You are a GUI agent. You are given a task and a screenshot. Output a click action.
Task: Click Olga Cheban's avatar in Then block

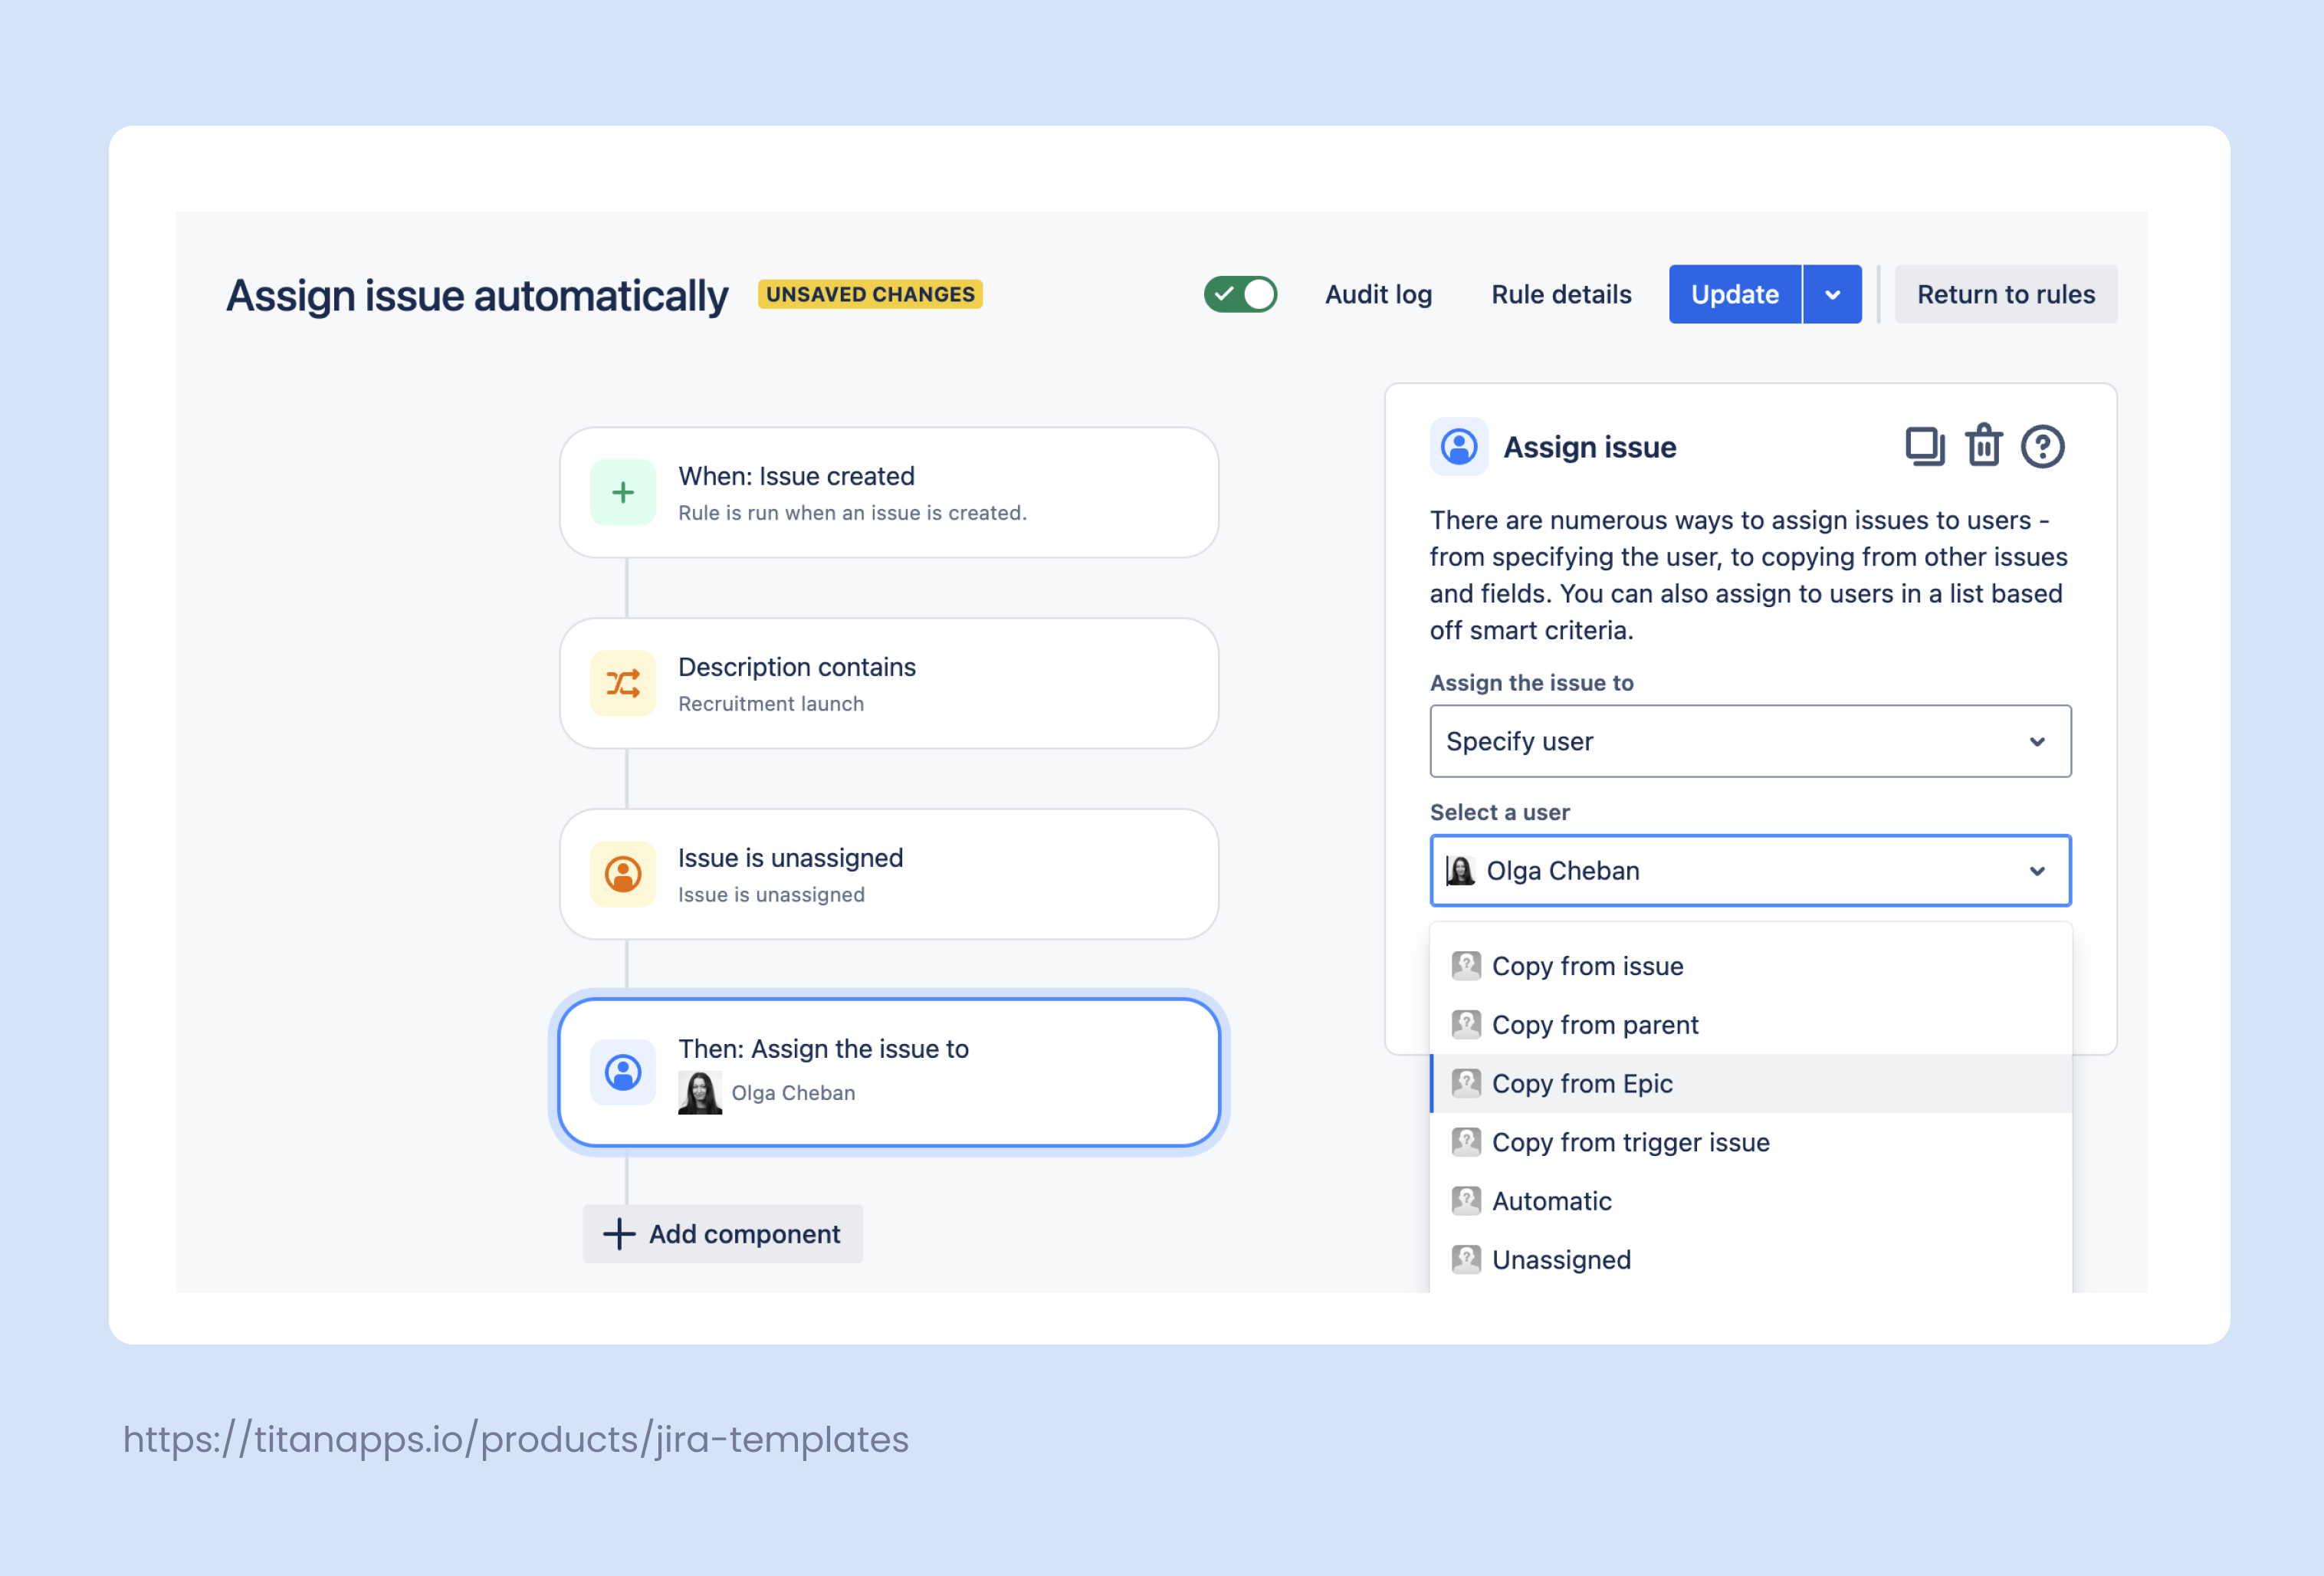[700, 1092]
